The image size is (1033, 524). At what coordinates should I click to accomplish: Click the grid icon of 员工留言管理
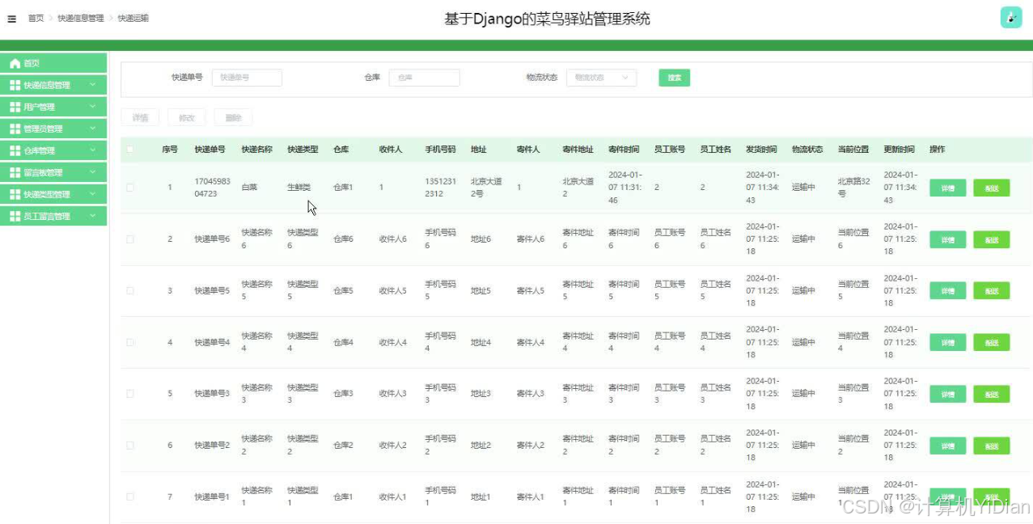pos(15,216)
